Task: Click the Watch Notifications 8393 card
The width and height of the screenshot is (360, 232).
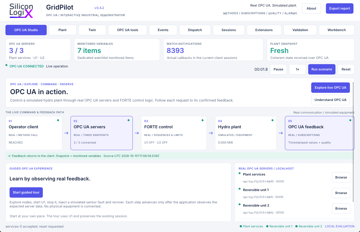Action: point(213,50)
